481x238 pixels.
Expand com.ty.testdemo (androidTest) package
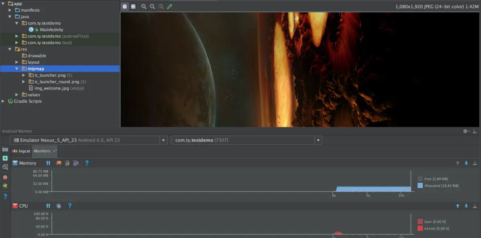17,36
